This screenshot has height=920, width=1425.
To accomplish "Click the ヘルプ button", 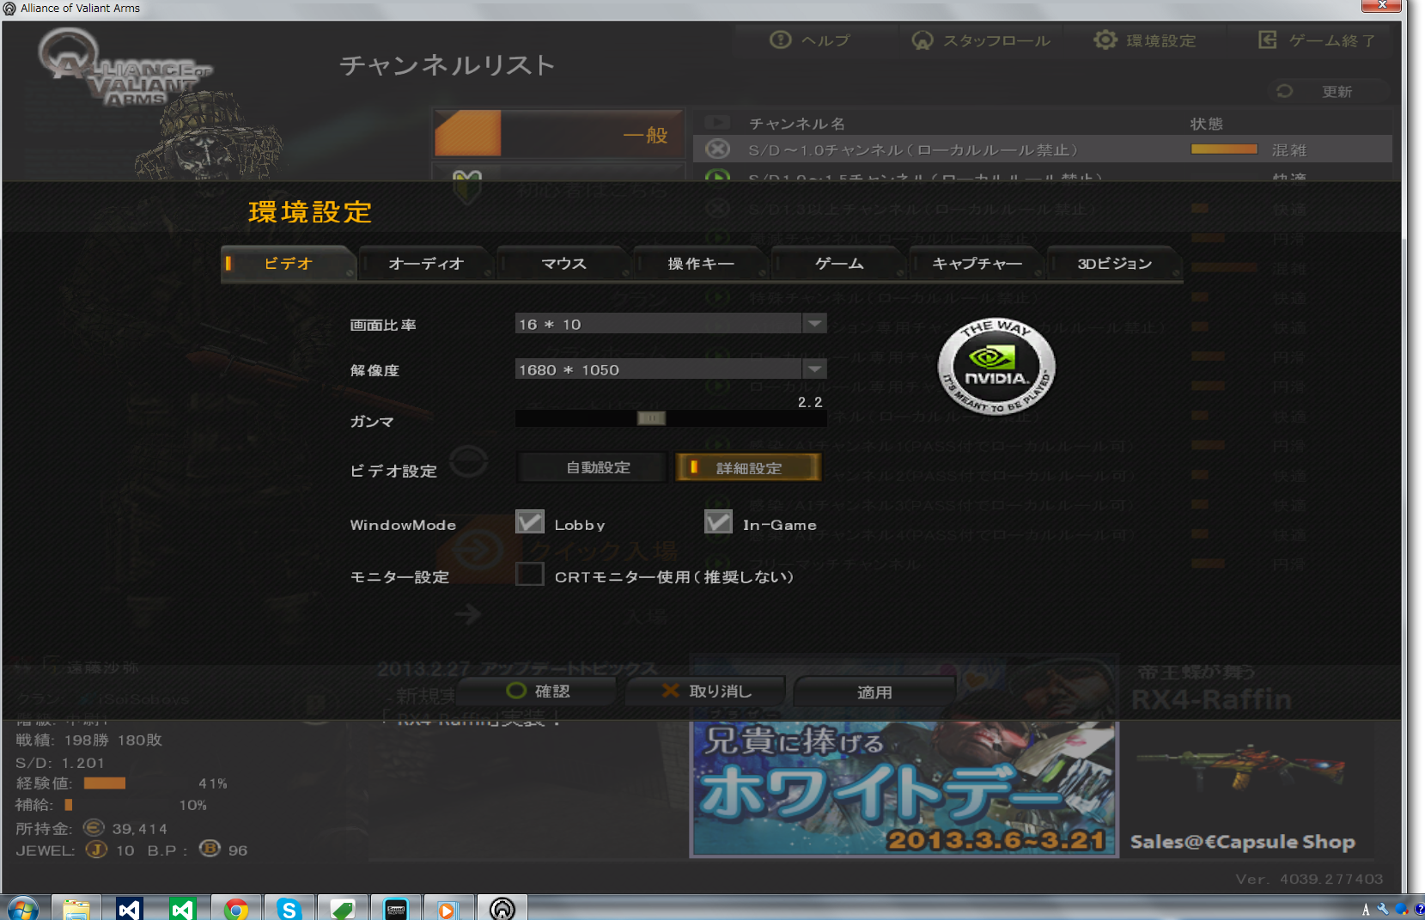I will click(810, 40).
